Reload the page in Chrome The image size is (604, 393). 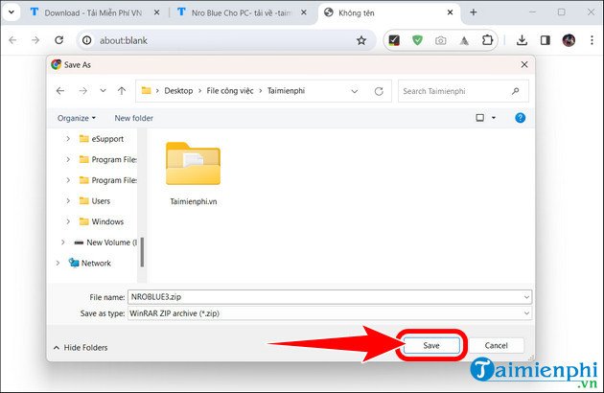59,40
